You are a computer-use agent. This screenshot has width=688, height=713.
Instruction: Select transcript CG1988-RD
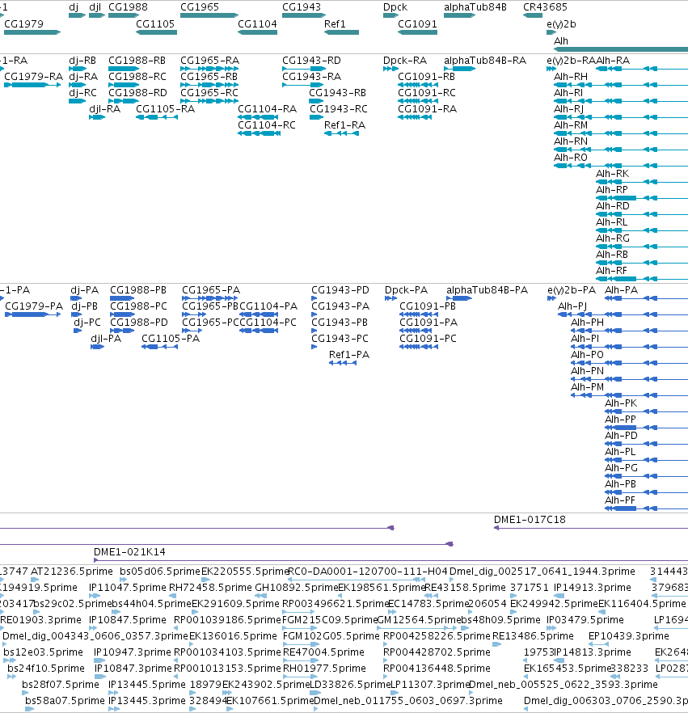point(124,101)
